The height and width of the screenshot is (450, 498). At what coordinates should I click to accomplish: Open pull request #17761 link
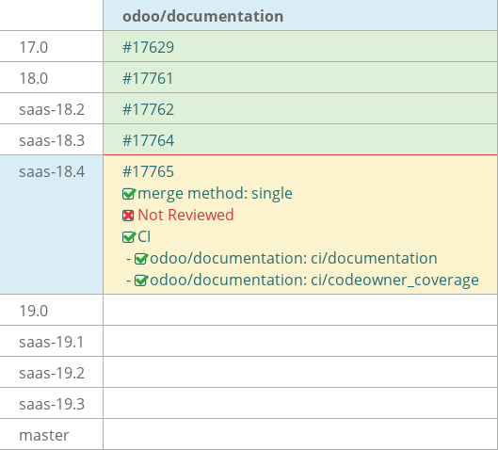pyautogui.click(x=148, y=78)
